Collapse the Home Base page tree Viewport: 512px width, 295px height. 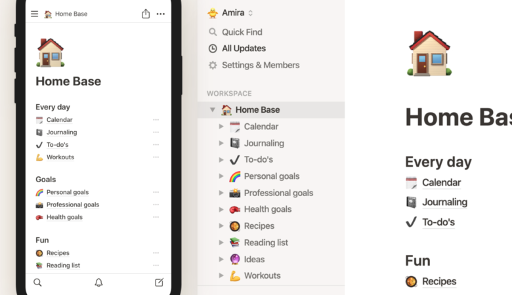coord(212,110)
